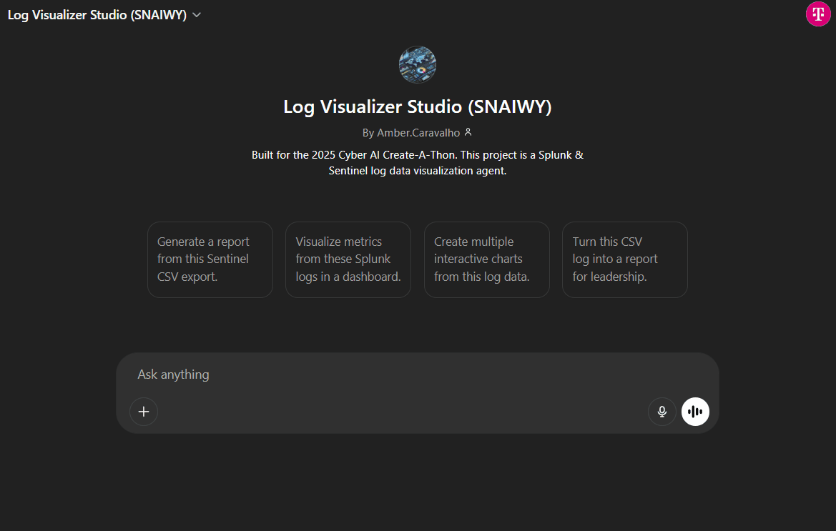This screenshot has height=531, width=836.
Task: Open the attach files plus button
Action: (x=144, y=412)
